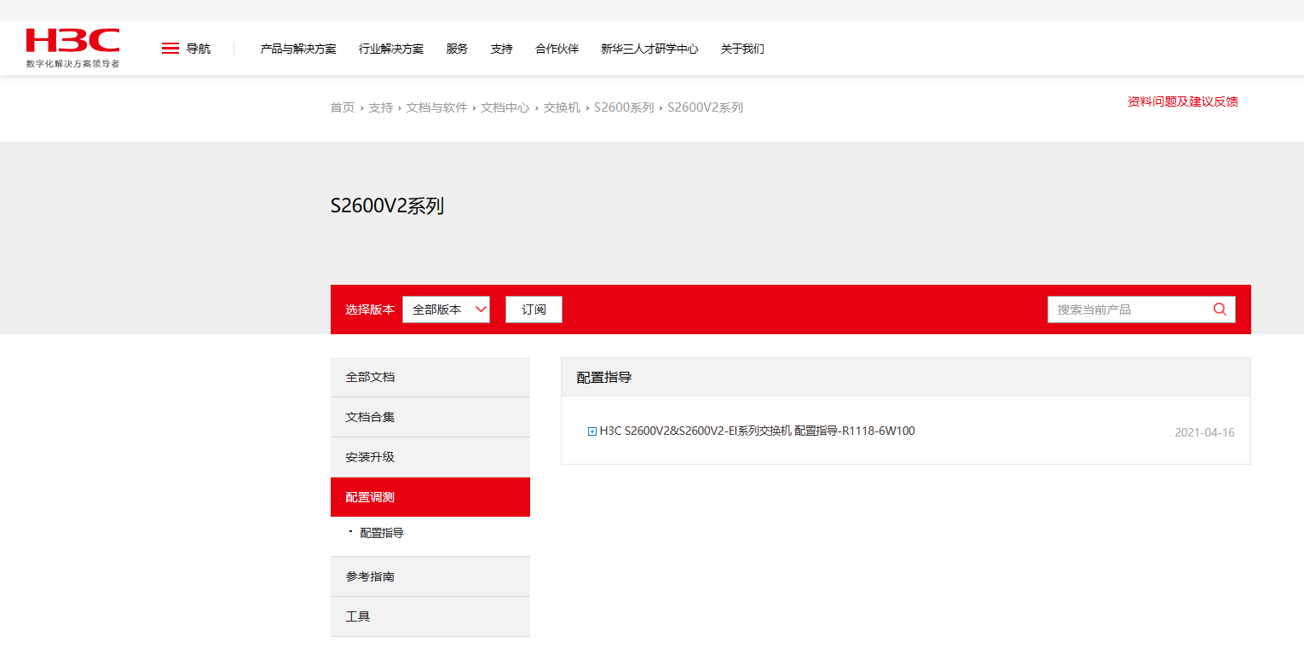
Task: Click the 选择版本 label
Action: tap(370, 310)
